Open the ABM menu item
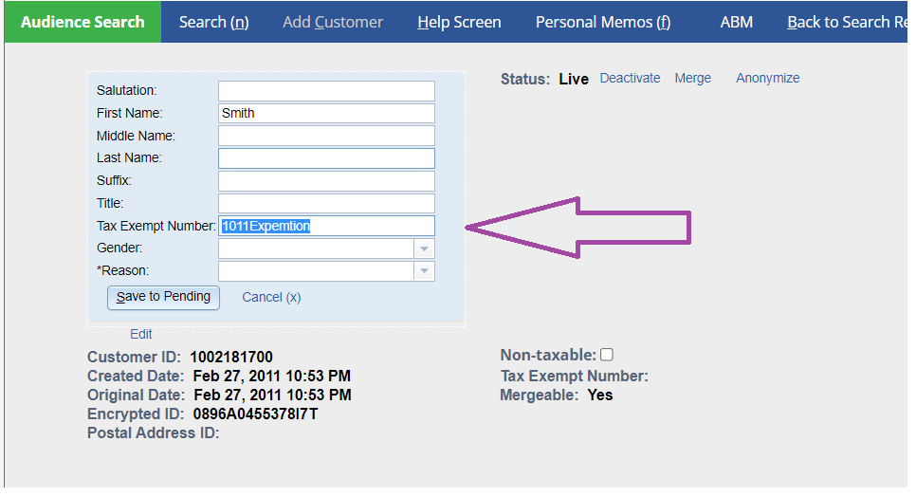The height and width of the screenshot is (497, 916). tap(737, 22)
